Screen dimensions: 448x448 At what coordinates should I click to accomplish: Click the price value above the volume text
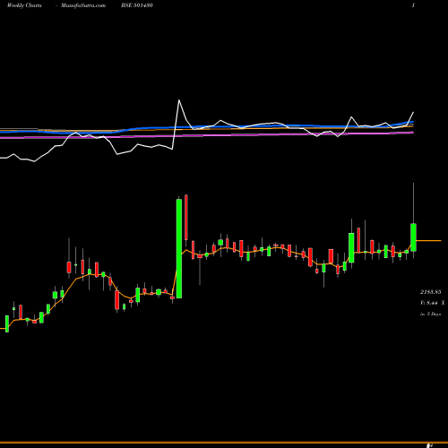coord(431,292)
